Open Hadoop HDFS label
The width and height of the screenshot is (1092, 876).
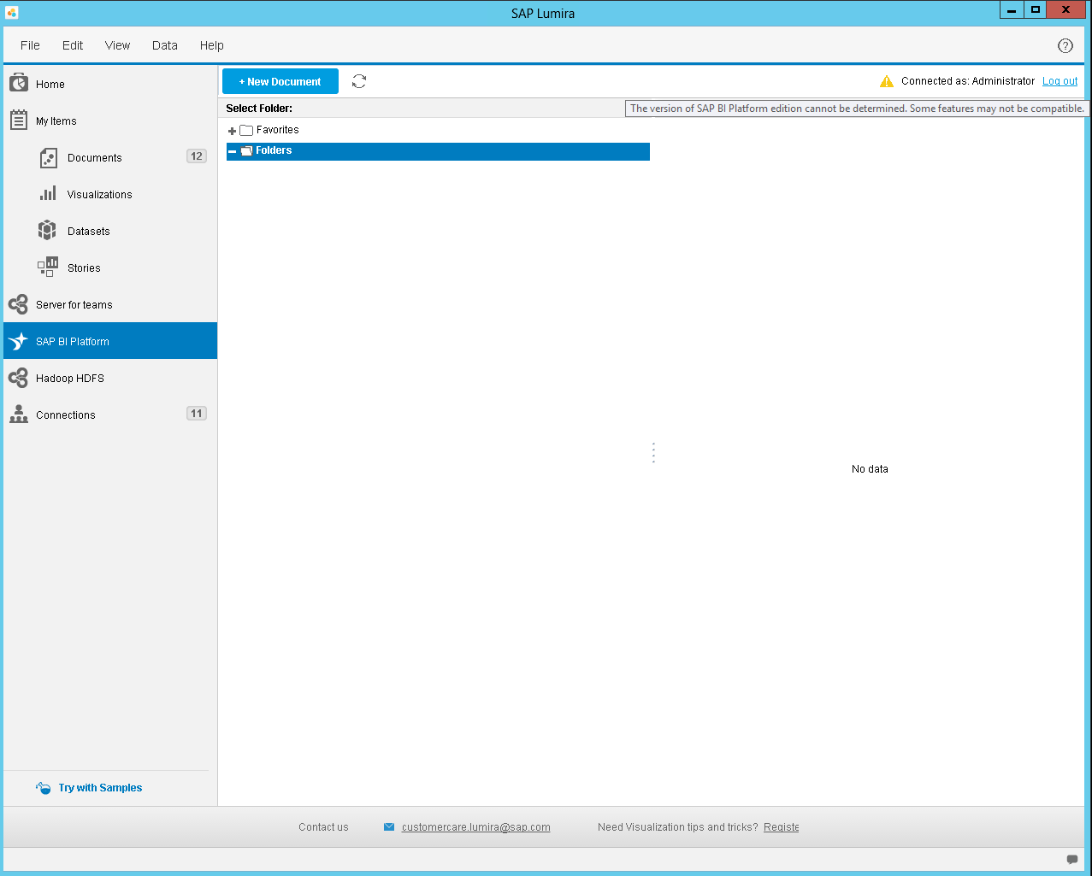pos(70,379)
